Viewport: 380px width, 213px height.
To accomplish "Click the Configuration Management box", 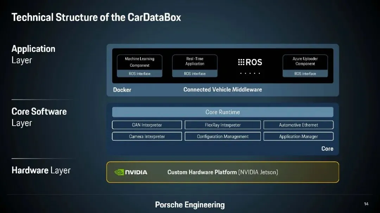I will tap(222, 137).
